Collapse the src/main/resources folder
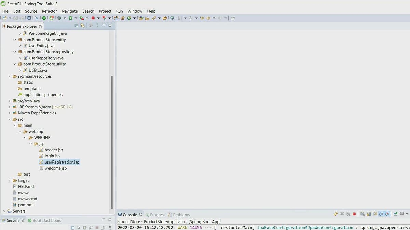The height and width of the screenshot is (230, 410). [9, 76]
